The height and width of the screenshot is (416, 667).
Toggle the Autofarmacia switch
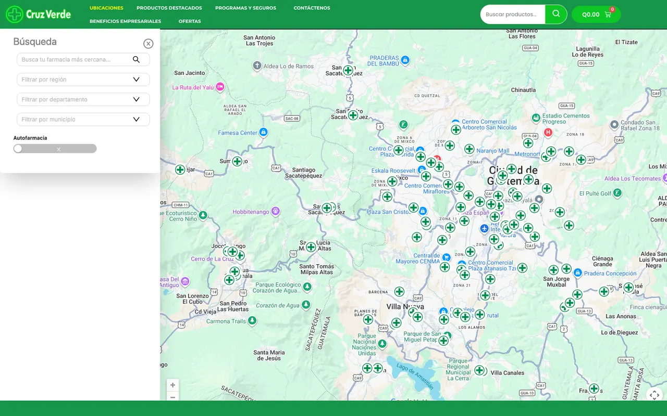click(55, 149)
